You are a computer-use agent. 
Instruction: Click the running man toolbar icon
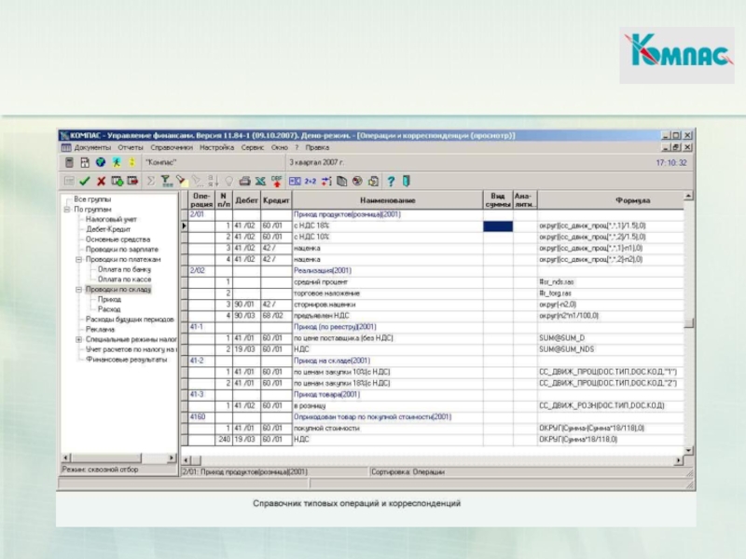[117, 162]
